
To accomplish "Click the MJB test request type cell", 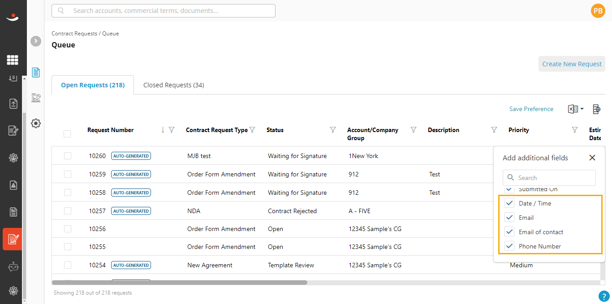I will point(199,156).
